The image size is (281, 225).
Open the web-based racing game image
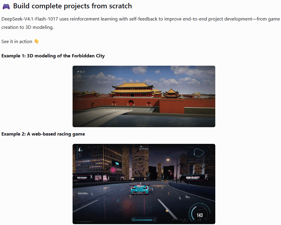coord(144,184)
